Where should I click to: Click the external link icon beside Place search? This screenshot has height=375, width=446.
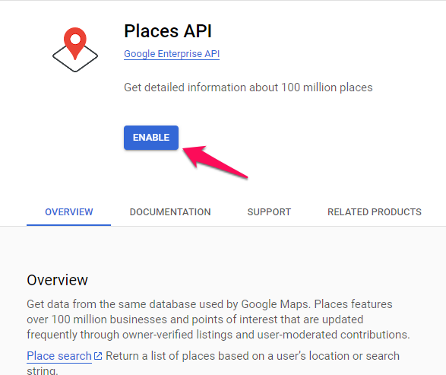98,356
